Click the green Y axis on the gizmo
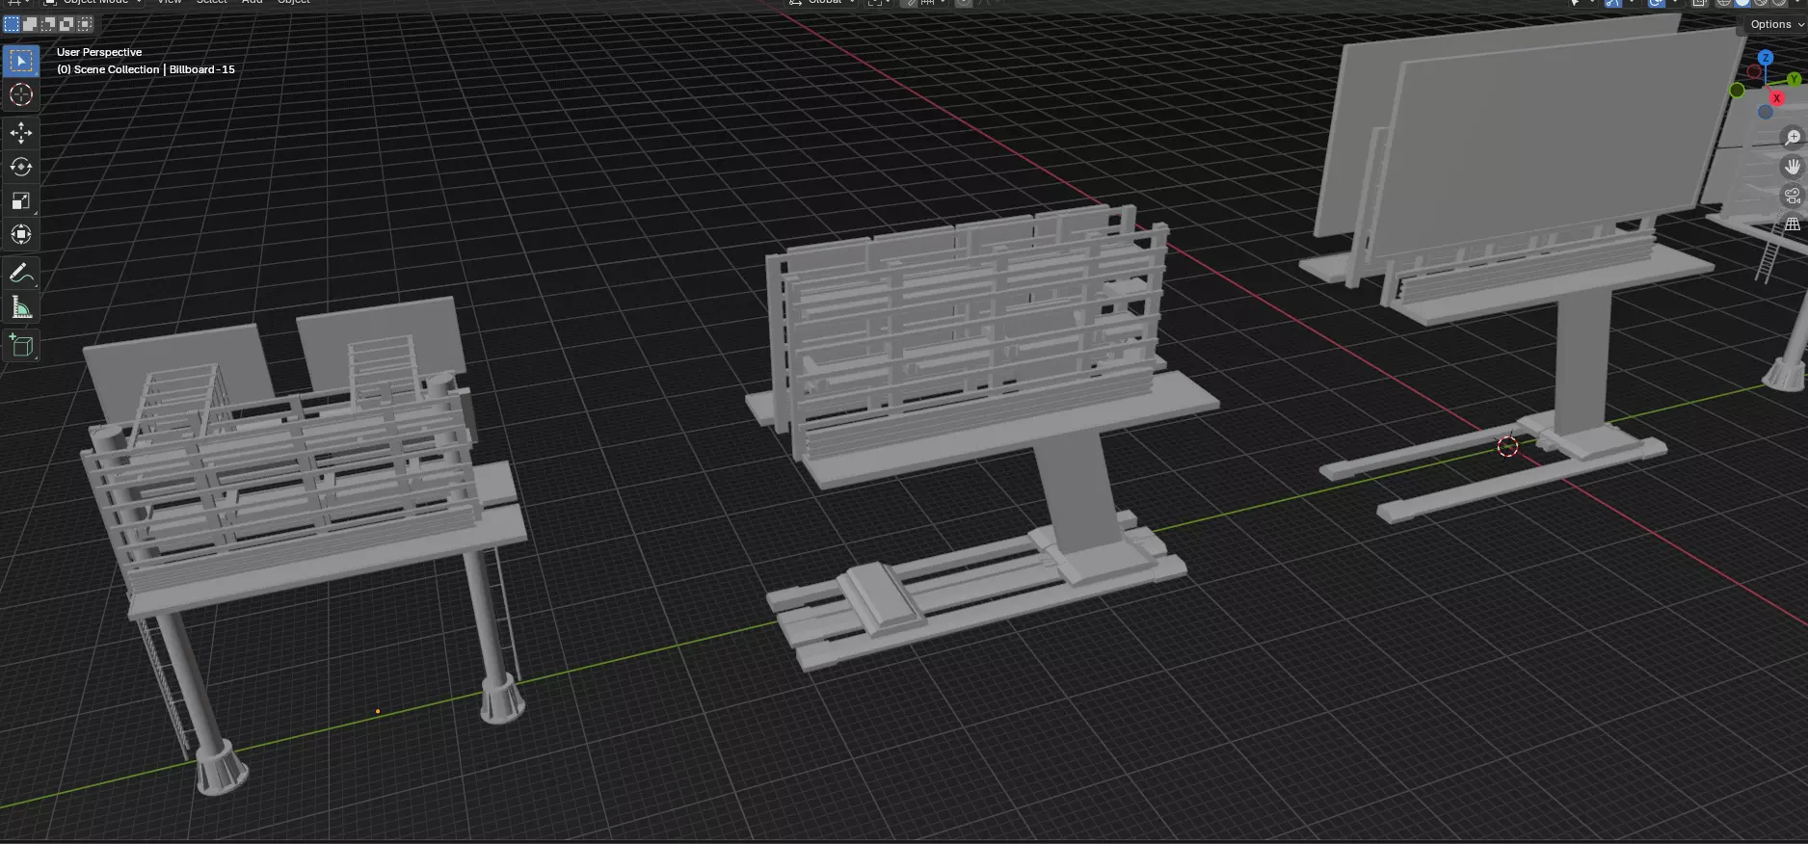Viewport: 1808px width, 844px height. click(1794, 79)
